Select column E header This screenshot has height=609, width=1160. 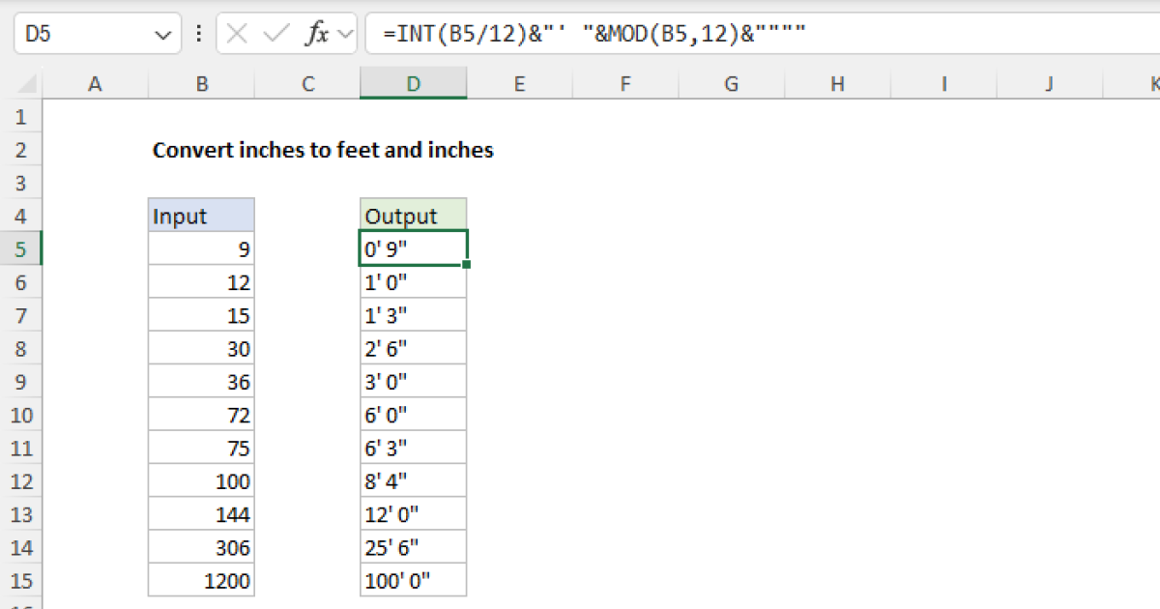pyautogui.click(x=519, y=84)
